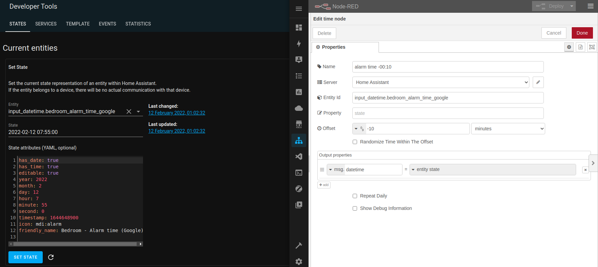The height and width of the screenshot is (267, 598).
Task: Enable the Repeat Daily checkbox
Action: click(x=355, y=196)
